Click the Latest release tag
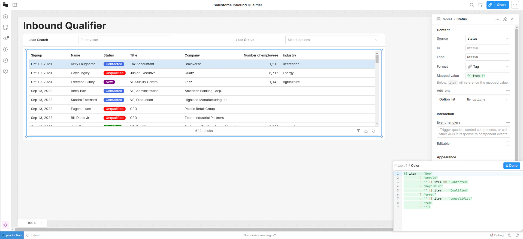Screen dimensions: 523x239 tap(33, 235)
